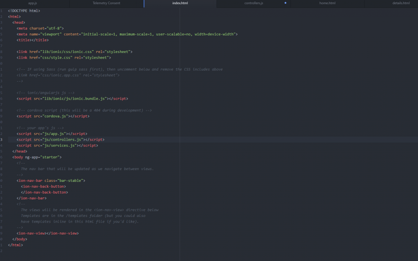Image resolution: width=418 pixels, height=261 pixels.
Task: Click the cordova.js script line
Action: 53,116
